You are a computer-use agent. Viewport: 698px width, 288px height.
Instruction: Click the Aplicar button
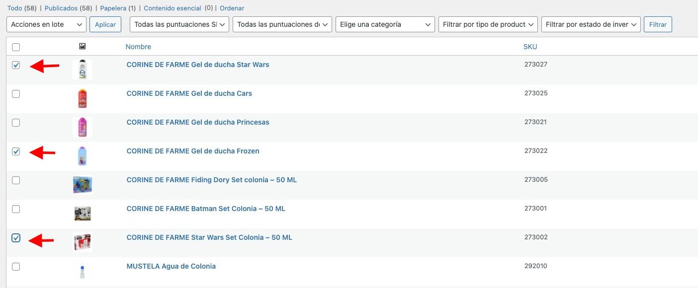tap(105, 24)
